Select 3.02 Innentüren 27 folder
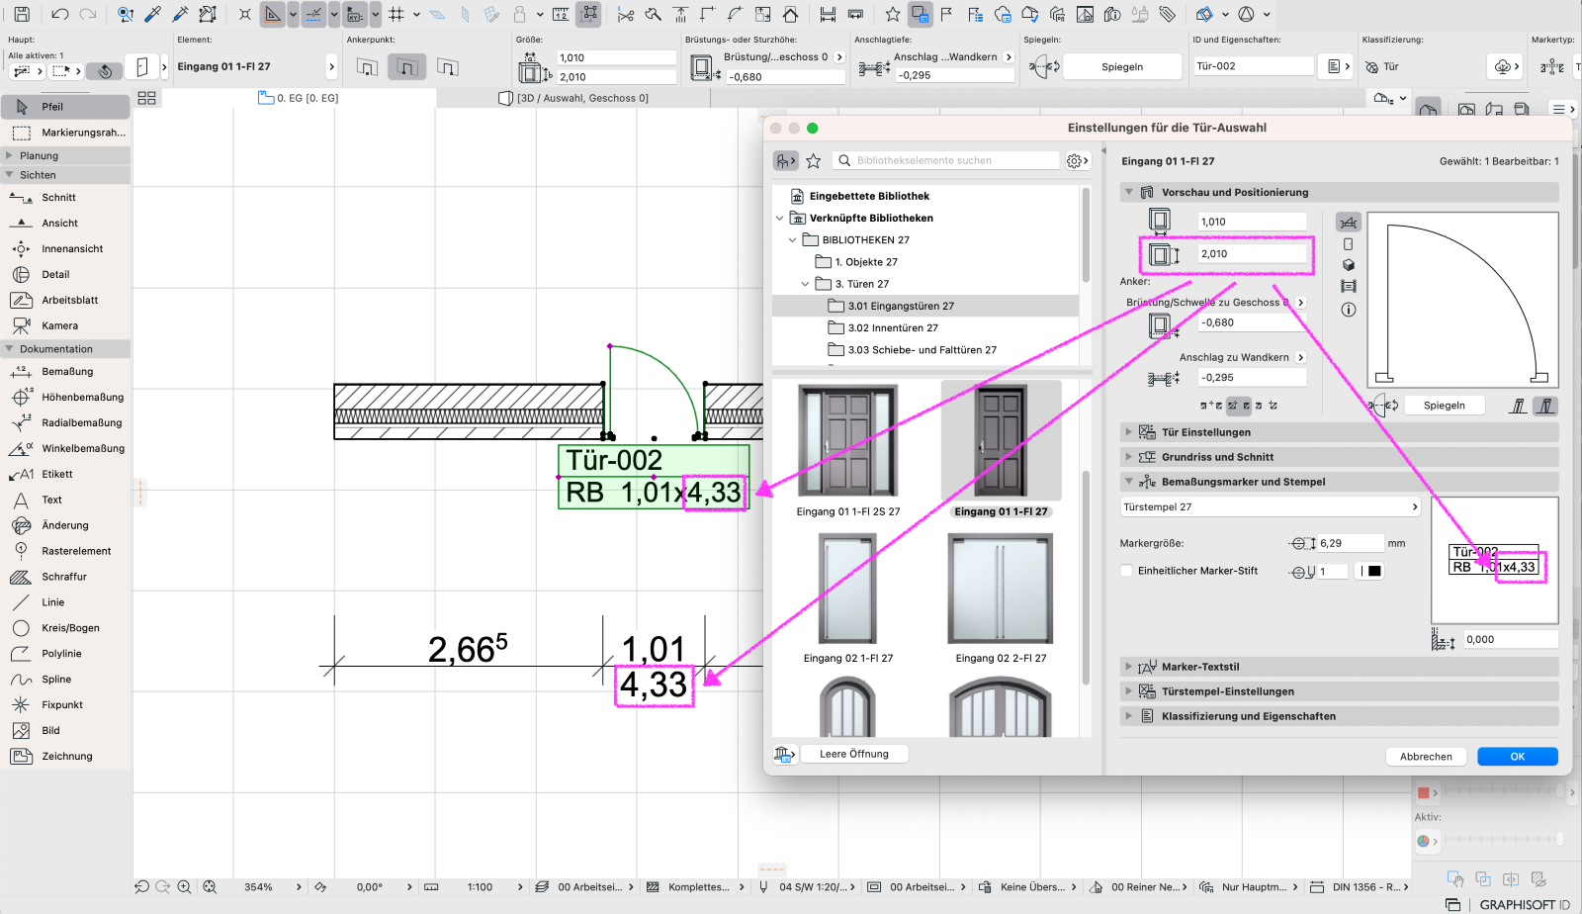 tap(882, 328)
